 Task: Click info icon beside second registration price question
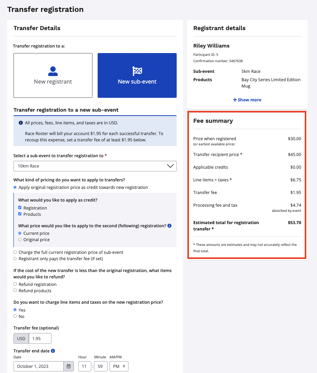click(169, 226)
